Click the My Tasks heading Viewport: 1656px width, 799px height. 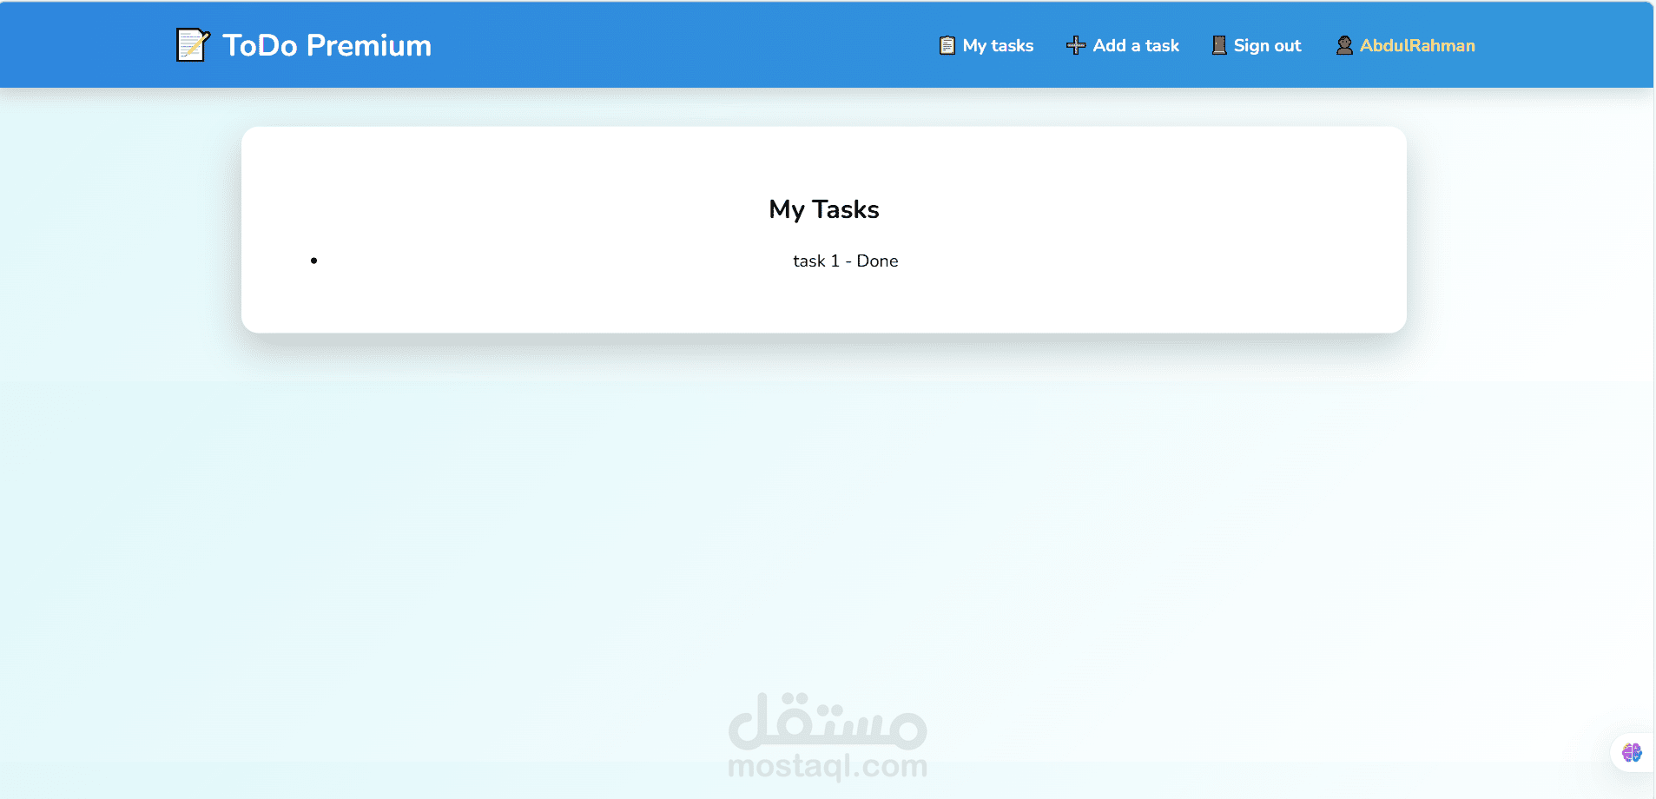(823, 208)
